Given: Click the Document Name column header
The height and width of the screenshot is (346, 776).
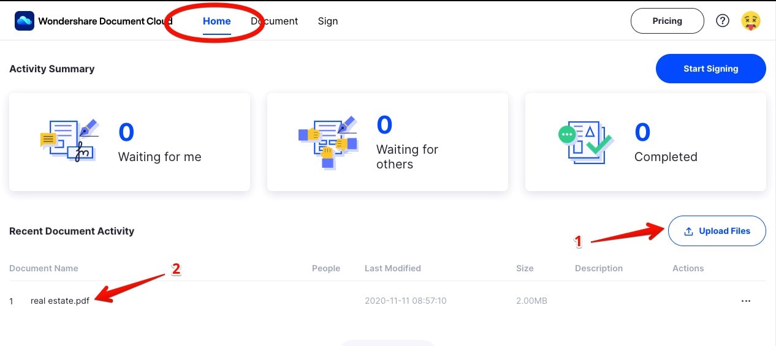Looking at the screenshot, I should pyautogui.click(x=44, y=268).
